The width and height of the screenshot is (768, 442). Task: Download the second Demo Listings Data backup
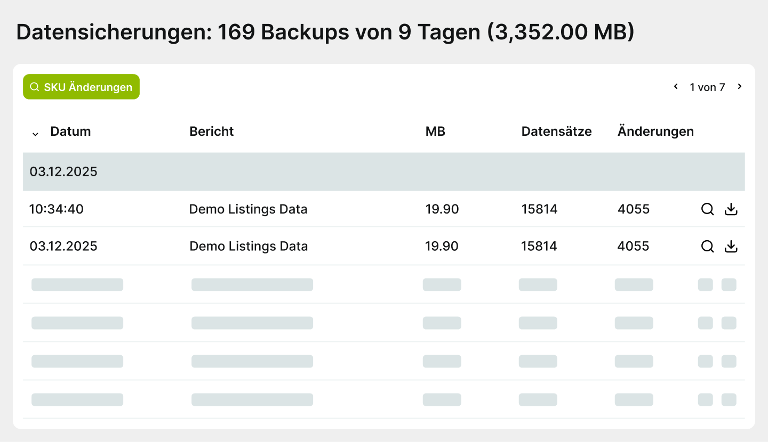tap(731, 246)
